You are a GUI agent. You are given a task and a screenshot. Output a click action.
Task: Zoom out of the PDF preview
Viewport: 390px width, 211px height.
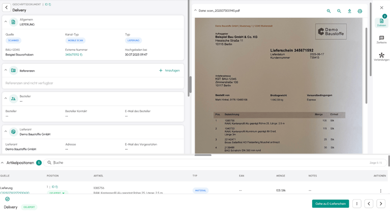click(328, 11)
